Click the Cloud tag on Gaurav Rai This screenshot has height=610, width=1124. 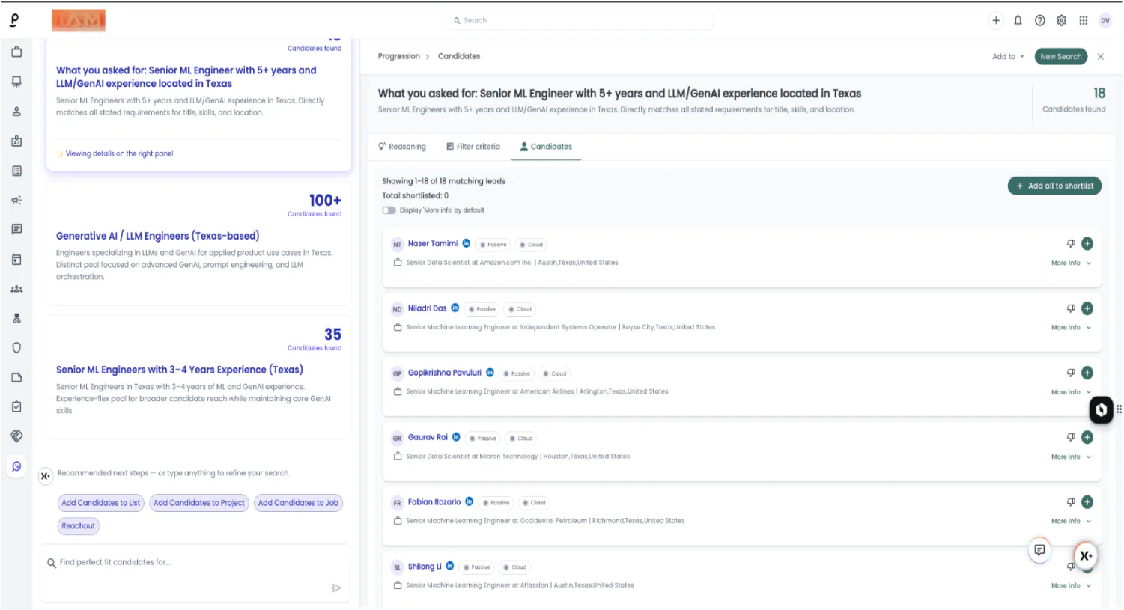[521, 439]
